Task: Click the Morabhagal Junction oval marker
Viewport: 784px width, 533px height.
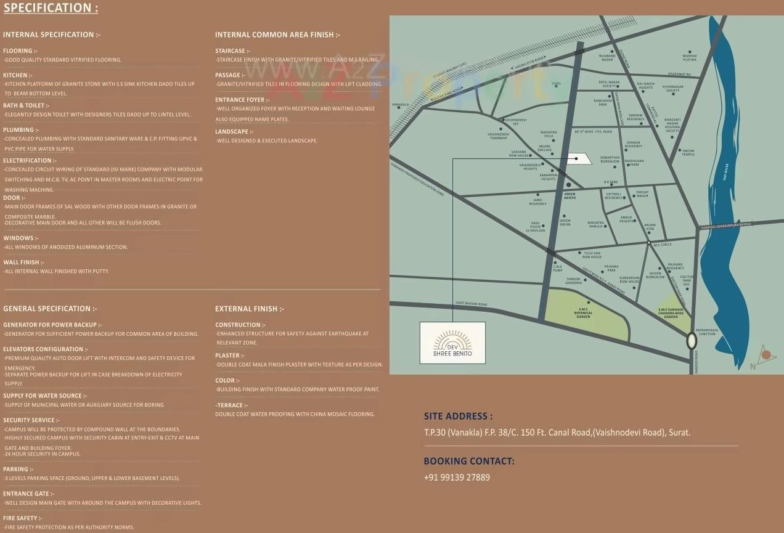Action: [x=691, y=341]
